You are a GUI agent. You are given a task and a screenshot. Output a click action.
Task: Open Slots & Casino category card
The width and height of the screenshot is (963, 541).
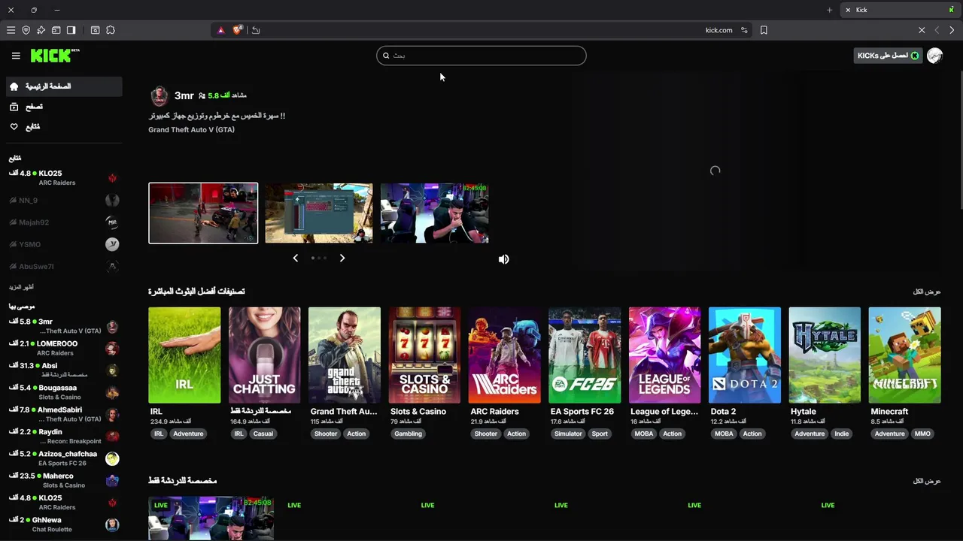pos(424,355)
